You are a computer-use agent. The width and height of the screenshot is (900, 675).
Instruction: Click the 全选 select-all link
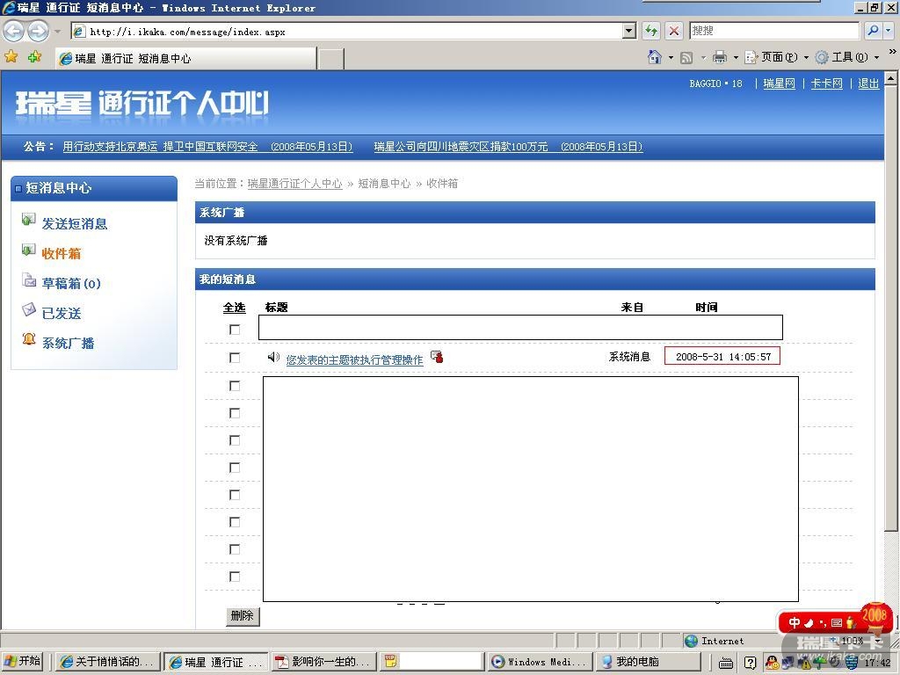click(x=234, y=307)
